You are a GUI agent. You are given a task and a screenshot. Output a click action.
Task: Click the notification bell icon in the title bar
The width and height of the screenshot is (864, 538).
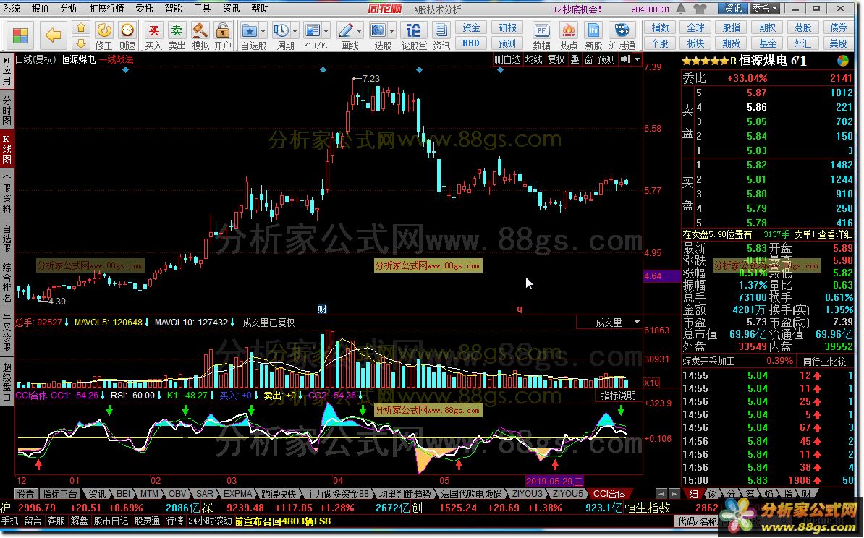coord(682,8)
